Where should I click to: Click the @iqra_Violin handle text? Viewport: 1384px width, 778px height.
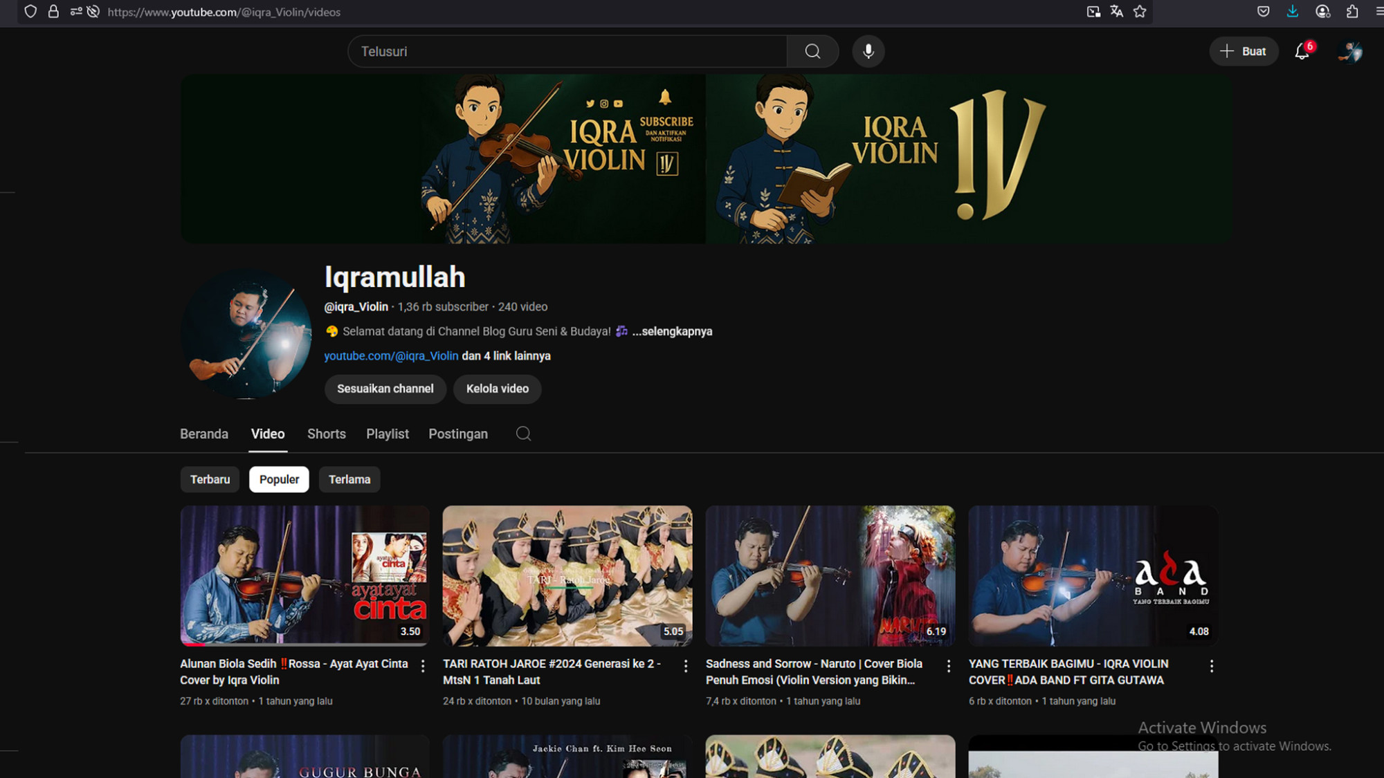[x=356, y=306]
